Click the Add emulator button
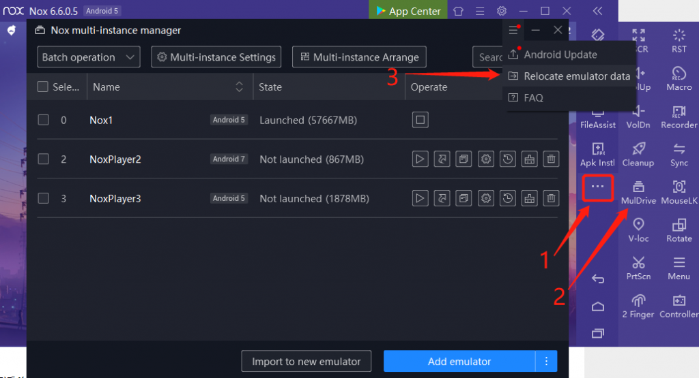Viewport: 699px width, 378px height. tap(459, 362)
